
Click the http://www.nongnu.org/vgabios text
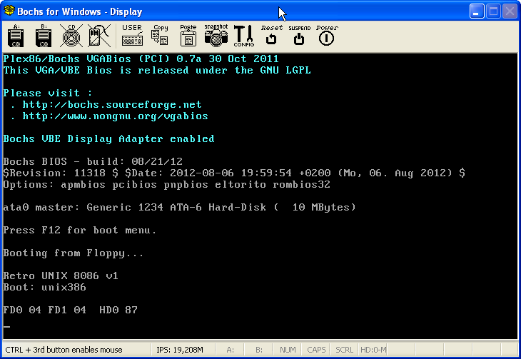pyautogui.click(x=116, y=116)
